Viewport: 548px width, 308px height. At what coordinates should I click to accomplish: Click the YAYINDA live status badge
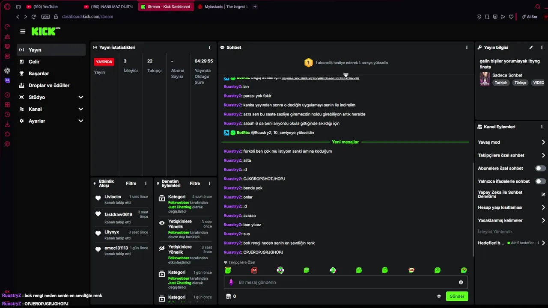104,62
